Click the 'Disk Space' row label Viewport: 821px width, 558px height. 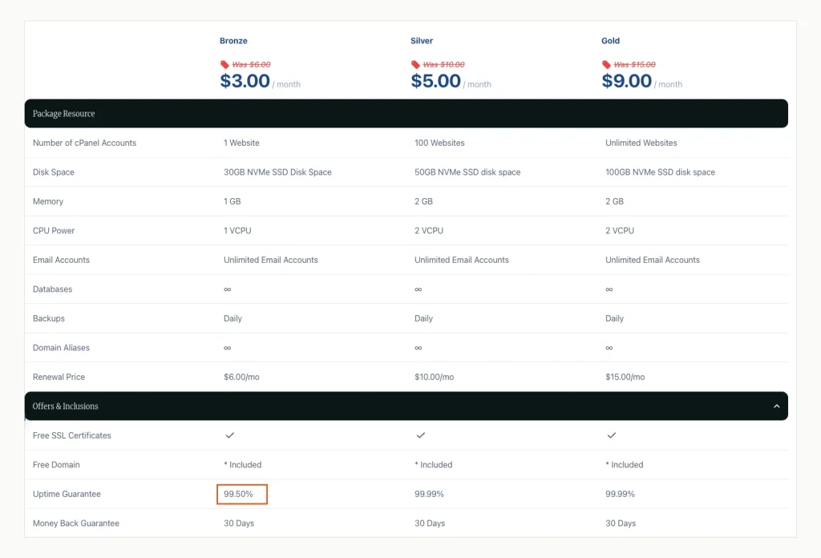pyautogui.click(x=54, y=172)
